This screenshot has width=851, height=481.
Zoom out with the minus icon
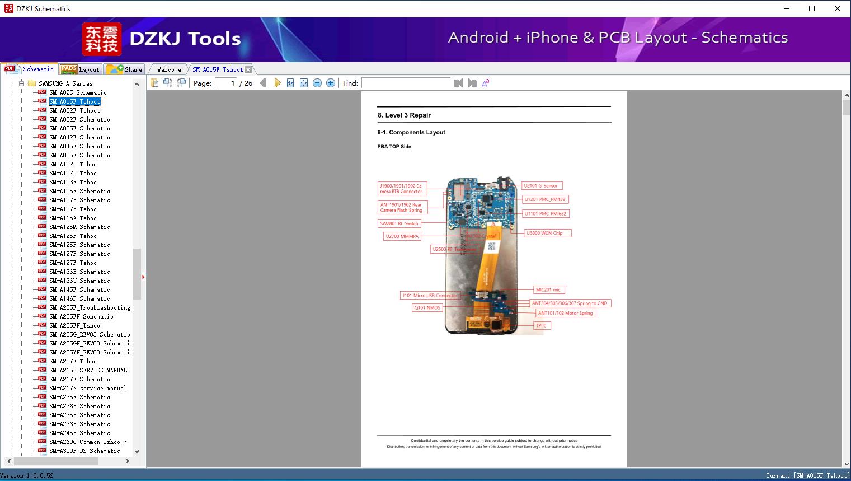[317, 83]
